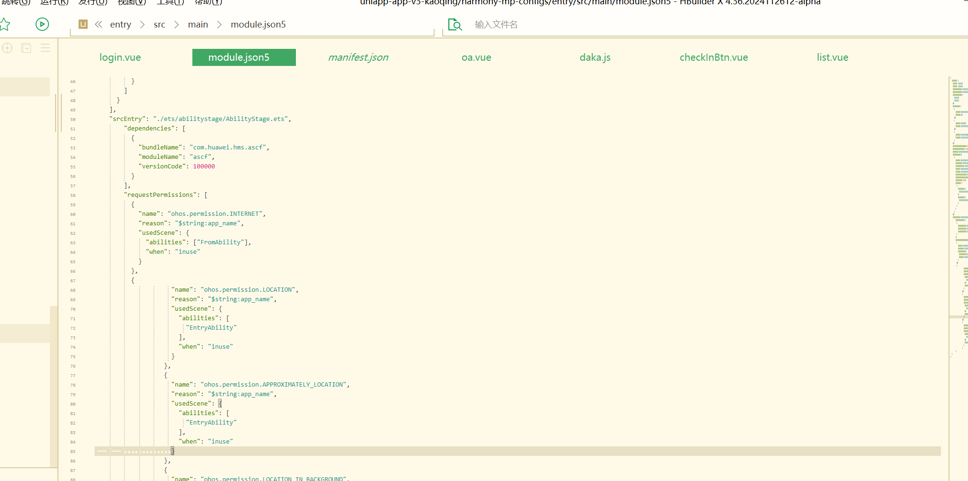
Task: Select the daka.js tab
Action: point(595,57)
